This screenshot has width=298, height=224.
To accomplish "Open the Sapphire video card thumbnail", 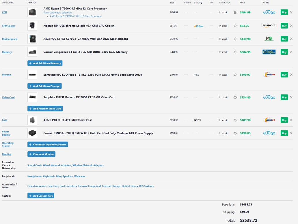I will (x=32, y=97).
